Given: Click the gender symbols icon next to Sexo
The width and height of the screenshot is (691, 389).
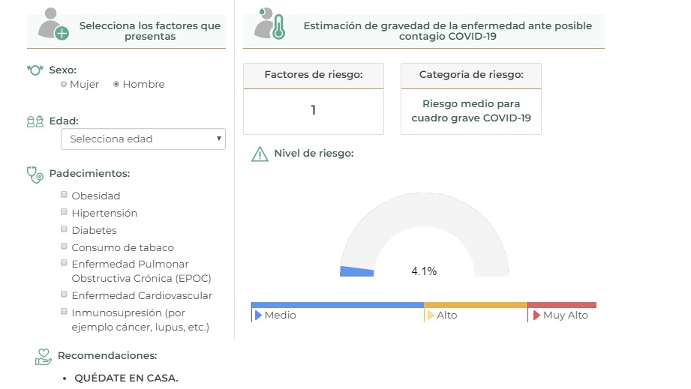Looking at the screenshot, I should point(35,70).
